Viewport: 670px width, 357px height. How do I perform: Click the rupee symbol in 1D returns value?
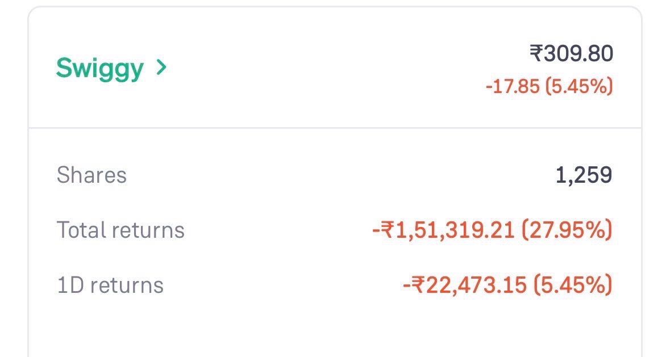pos(418,285)
